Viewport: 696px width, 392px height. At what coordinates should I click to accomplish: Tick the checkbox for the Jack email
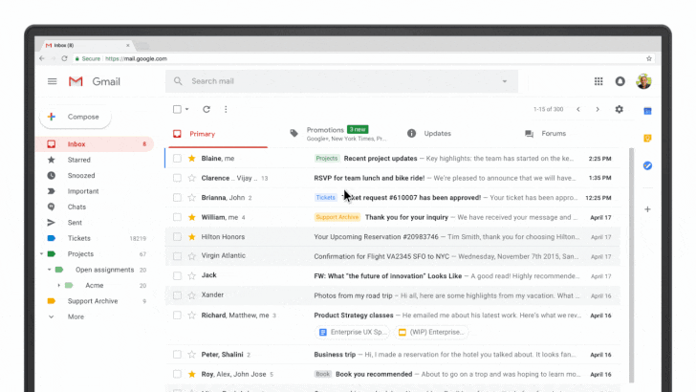click(177, 275)
